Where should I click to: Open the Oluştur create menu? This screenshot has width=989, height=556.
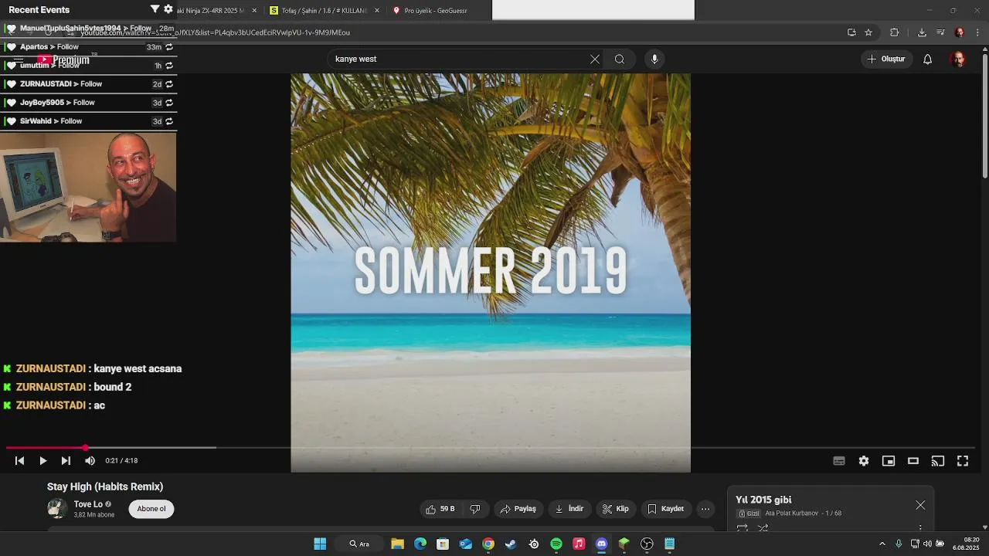886,59
